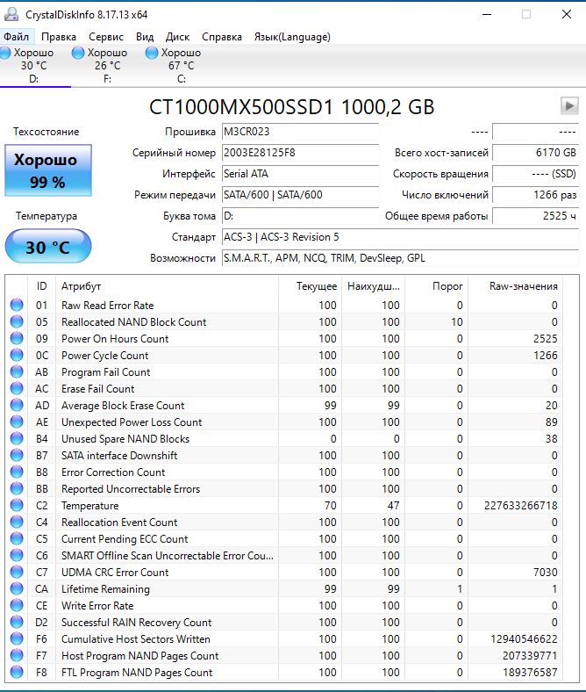
Task: Open the Диск menu
Action: tap(177, 37)
